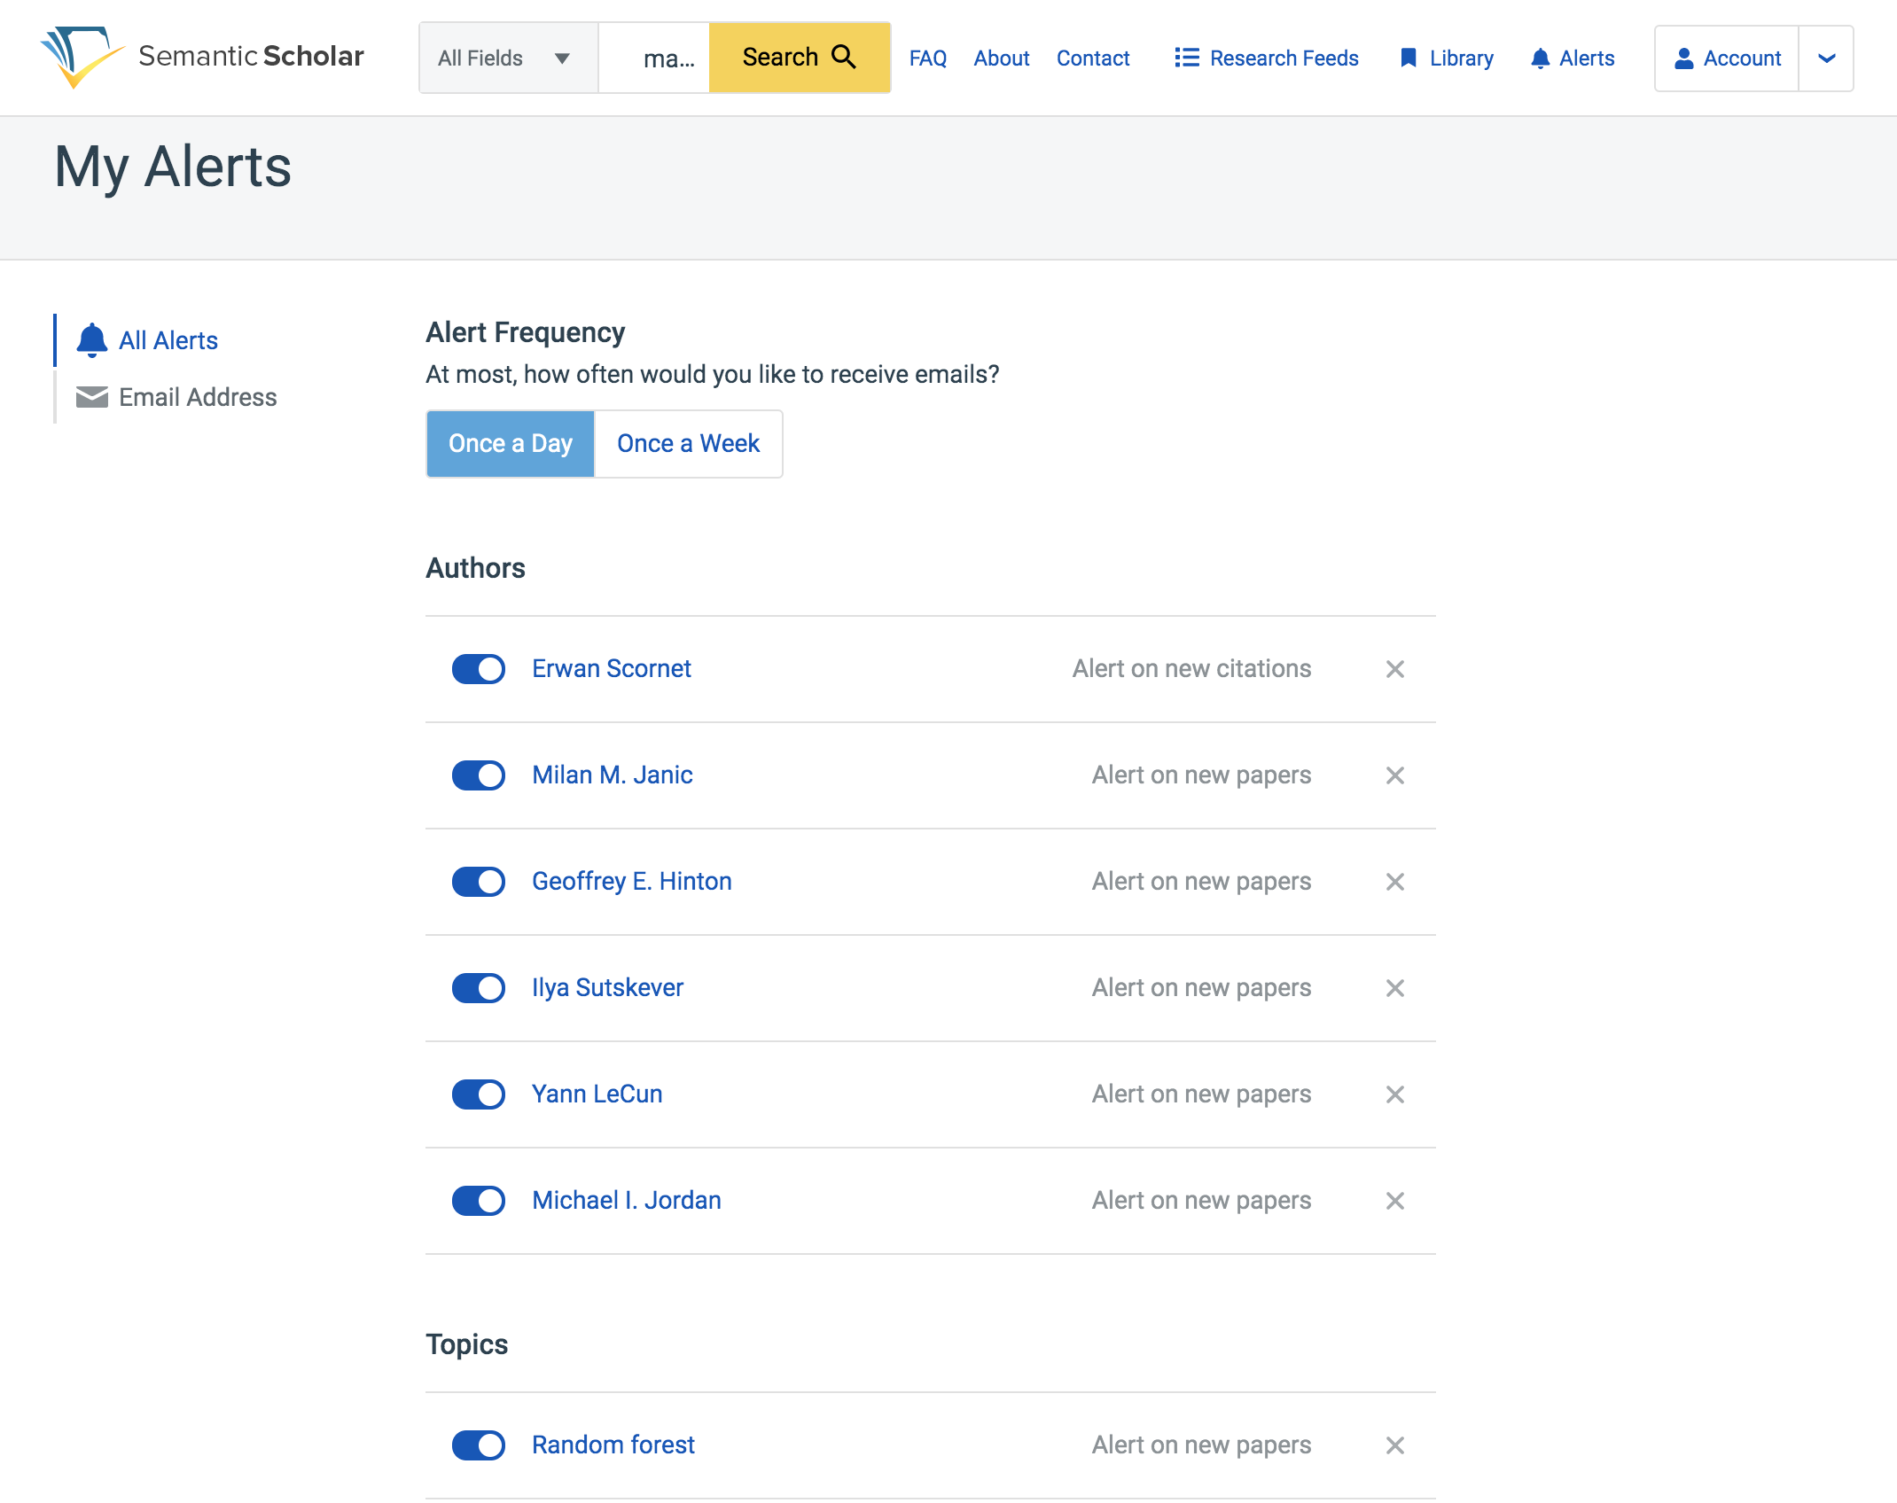Image resolution: width=1897 pixels, height=1503 pixels.
Task: Open Yann LeCun author page
Action: coord(597,1094)
